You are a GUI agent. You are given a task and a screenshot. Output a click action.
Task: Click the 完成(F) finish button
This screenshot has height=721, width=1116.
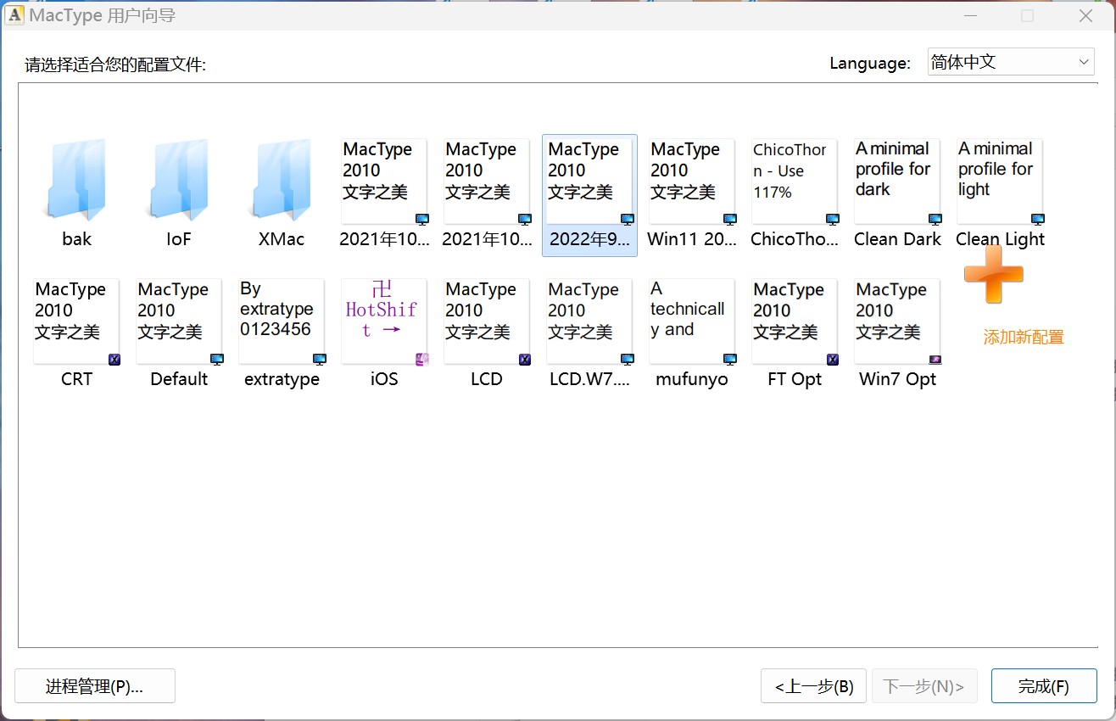point(1044,686)
